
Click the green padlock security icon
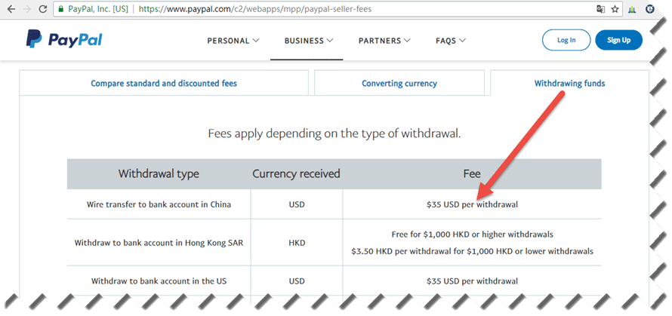(61, 9)
